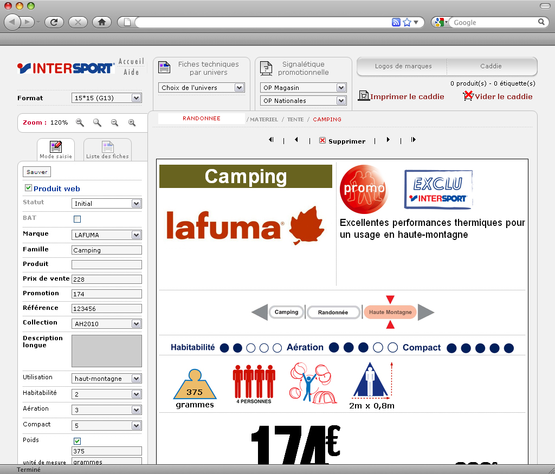Go to the next record arrow
This screenshot has width=555, height=474.
[x=388, y=140]
